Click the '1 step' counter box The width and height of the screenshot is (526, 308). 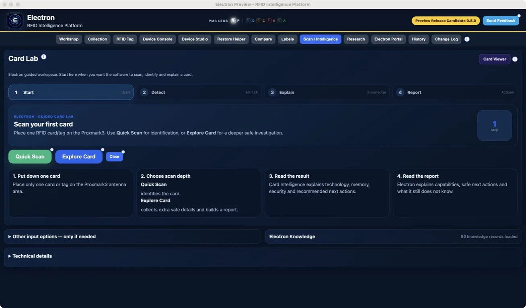pyautogui.click(x=495, y=126)
